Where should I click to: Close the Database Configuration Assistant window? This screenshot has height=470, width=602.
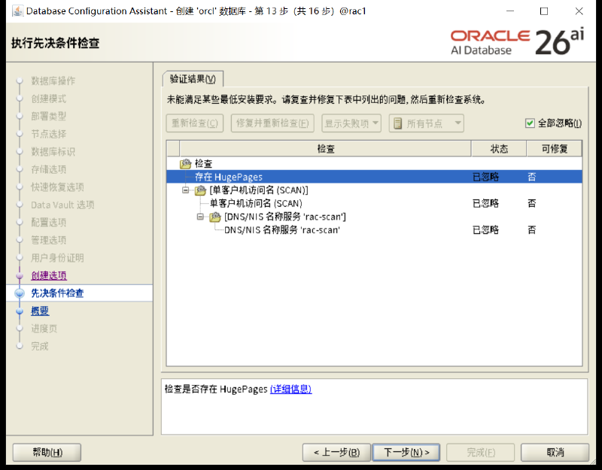(x=579, y=11)
